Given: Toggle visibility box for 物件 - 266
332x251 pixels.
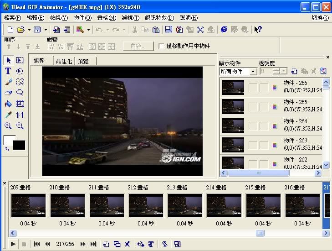Looking at the screenshot, I should (x=253, y=88).
